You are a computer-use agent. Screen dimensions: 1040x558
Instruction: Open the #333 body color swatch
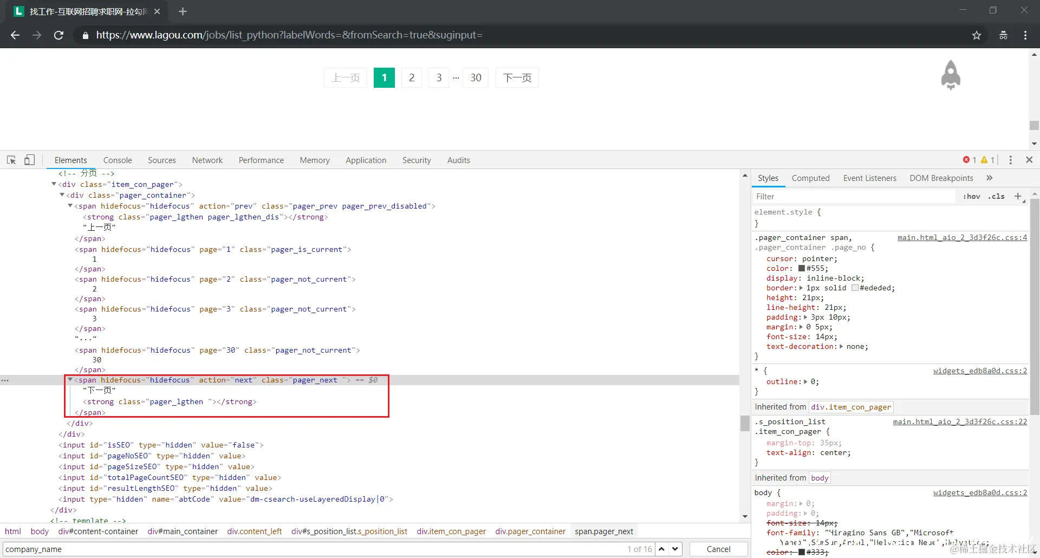point(802,552)
